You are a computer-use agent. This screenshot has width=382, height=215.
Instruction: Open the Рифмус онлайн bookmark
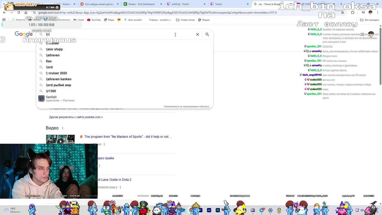tap(161, 20)
